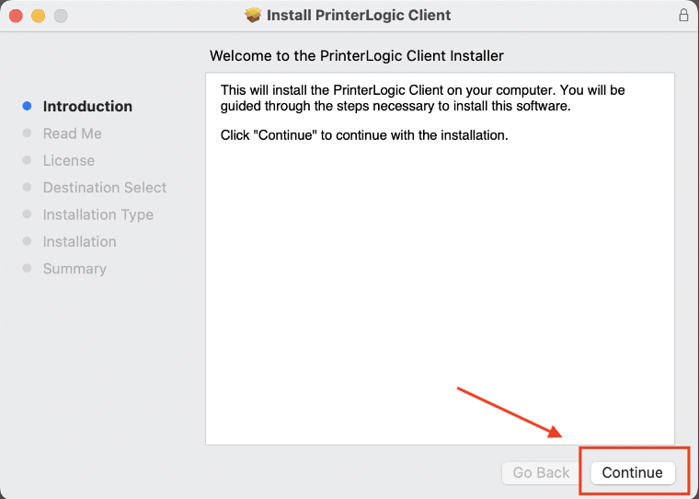
Task: Click the Continue button
Action: click(632, 472)
